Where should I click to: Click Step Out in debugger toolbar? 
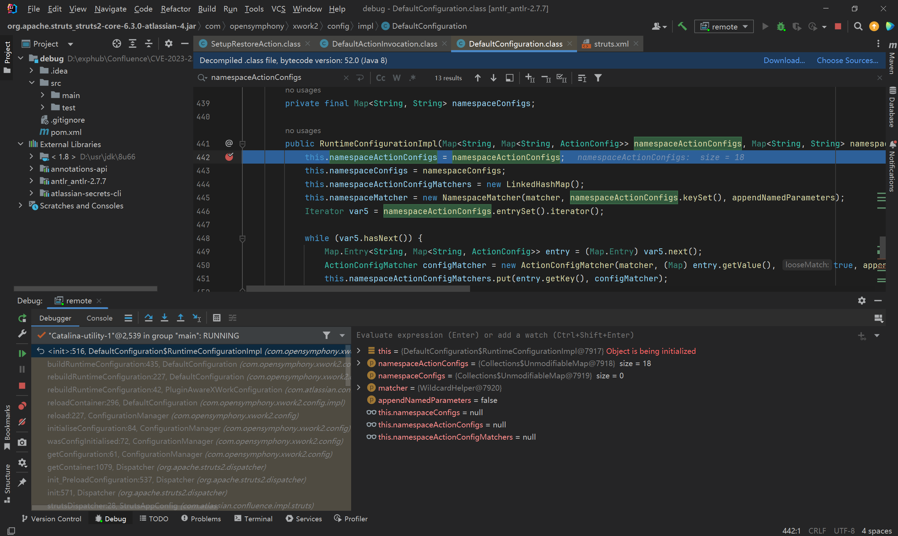tap(180, 318)
